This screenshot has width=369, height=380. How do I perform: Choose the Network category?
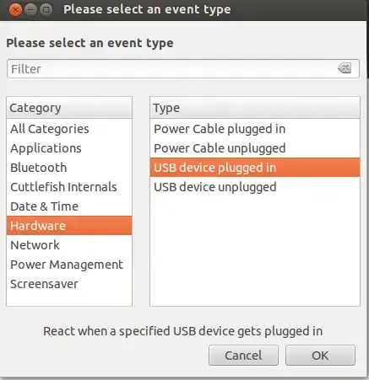point(69,245)
